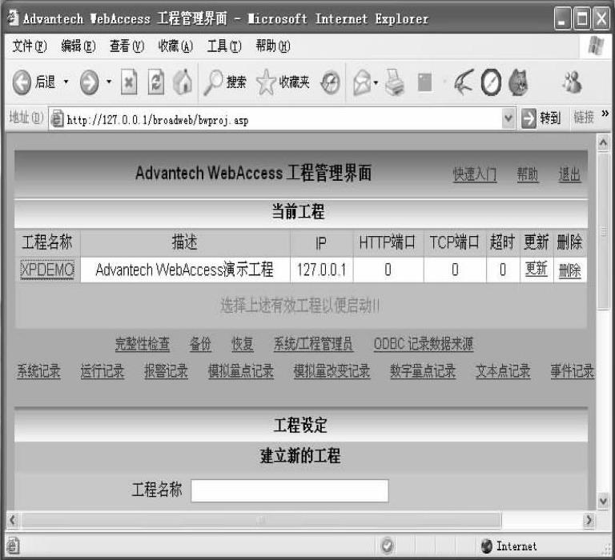Open ODBC 记录数据来源 link

pyautogui.click(x=424, y=344)
